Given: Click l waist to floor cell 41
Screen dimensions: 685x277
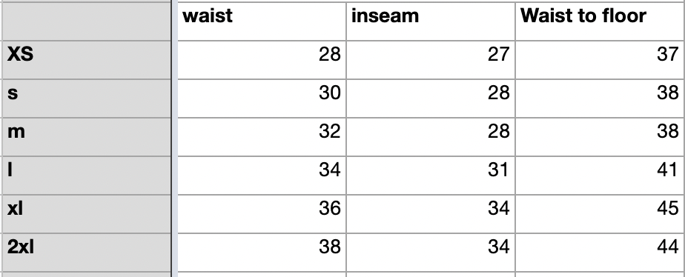Looking at the screenshot, I should pos(600,176).
